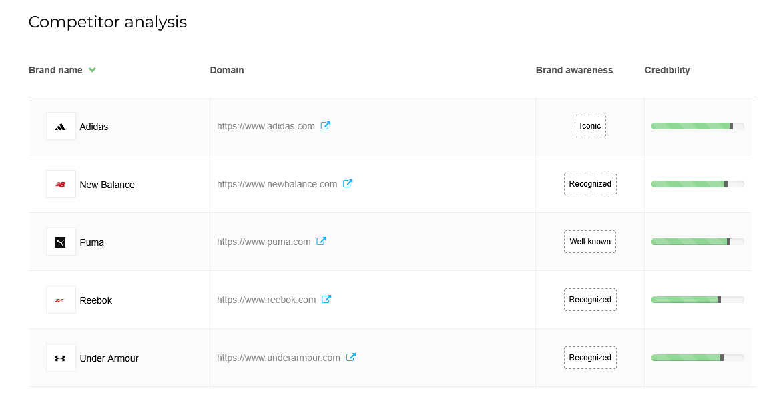The image size is (783, 413).
Task: Click the Iconic brand awareness badge
Action: tap(590, 126)
